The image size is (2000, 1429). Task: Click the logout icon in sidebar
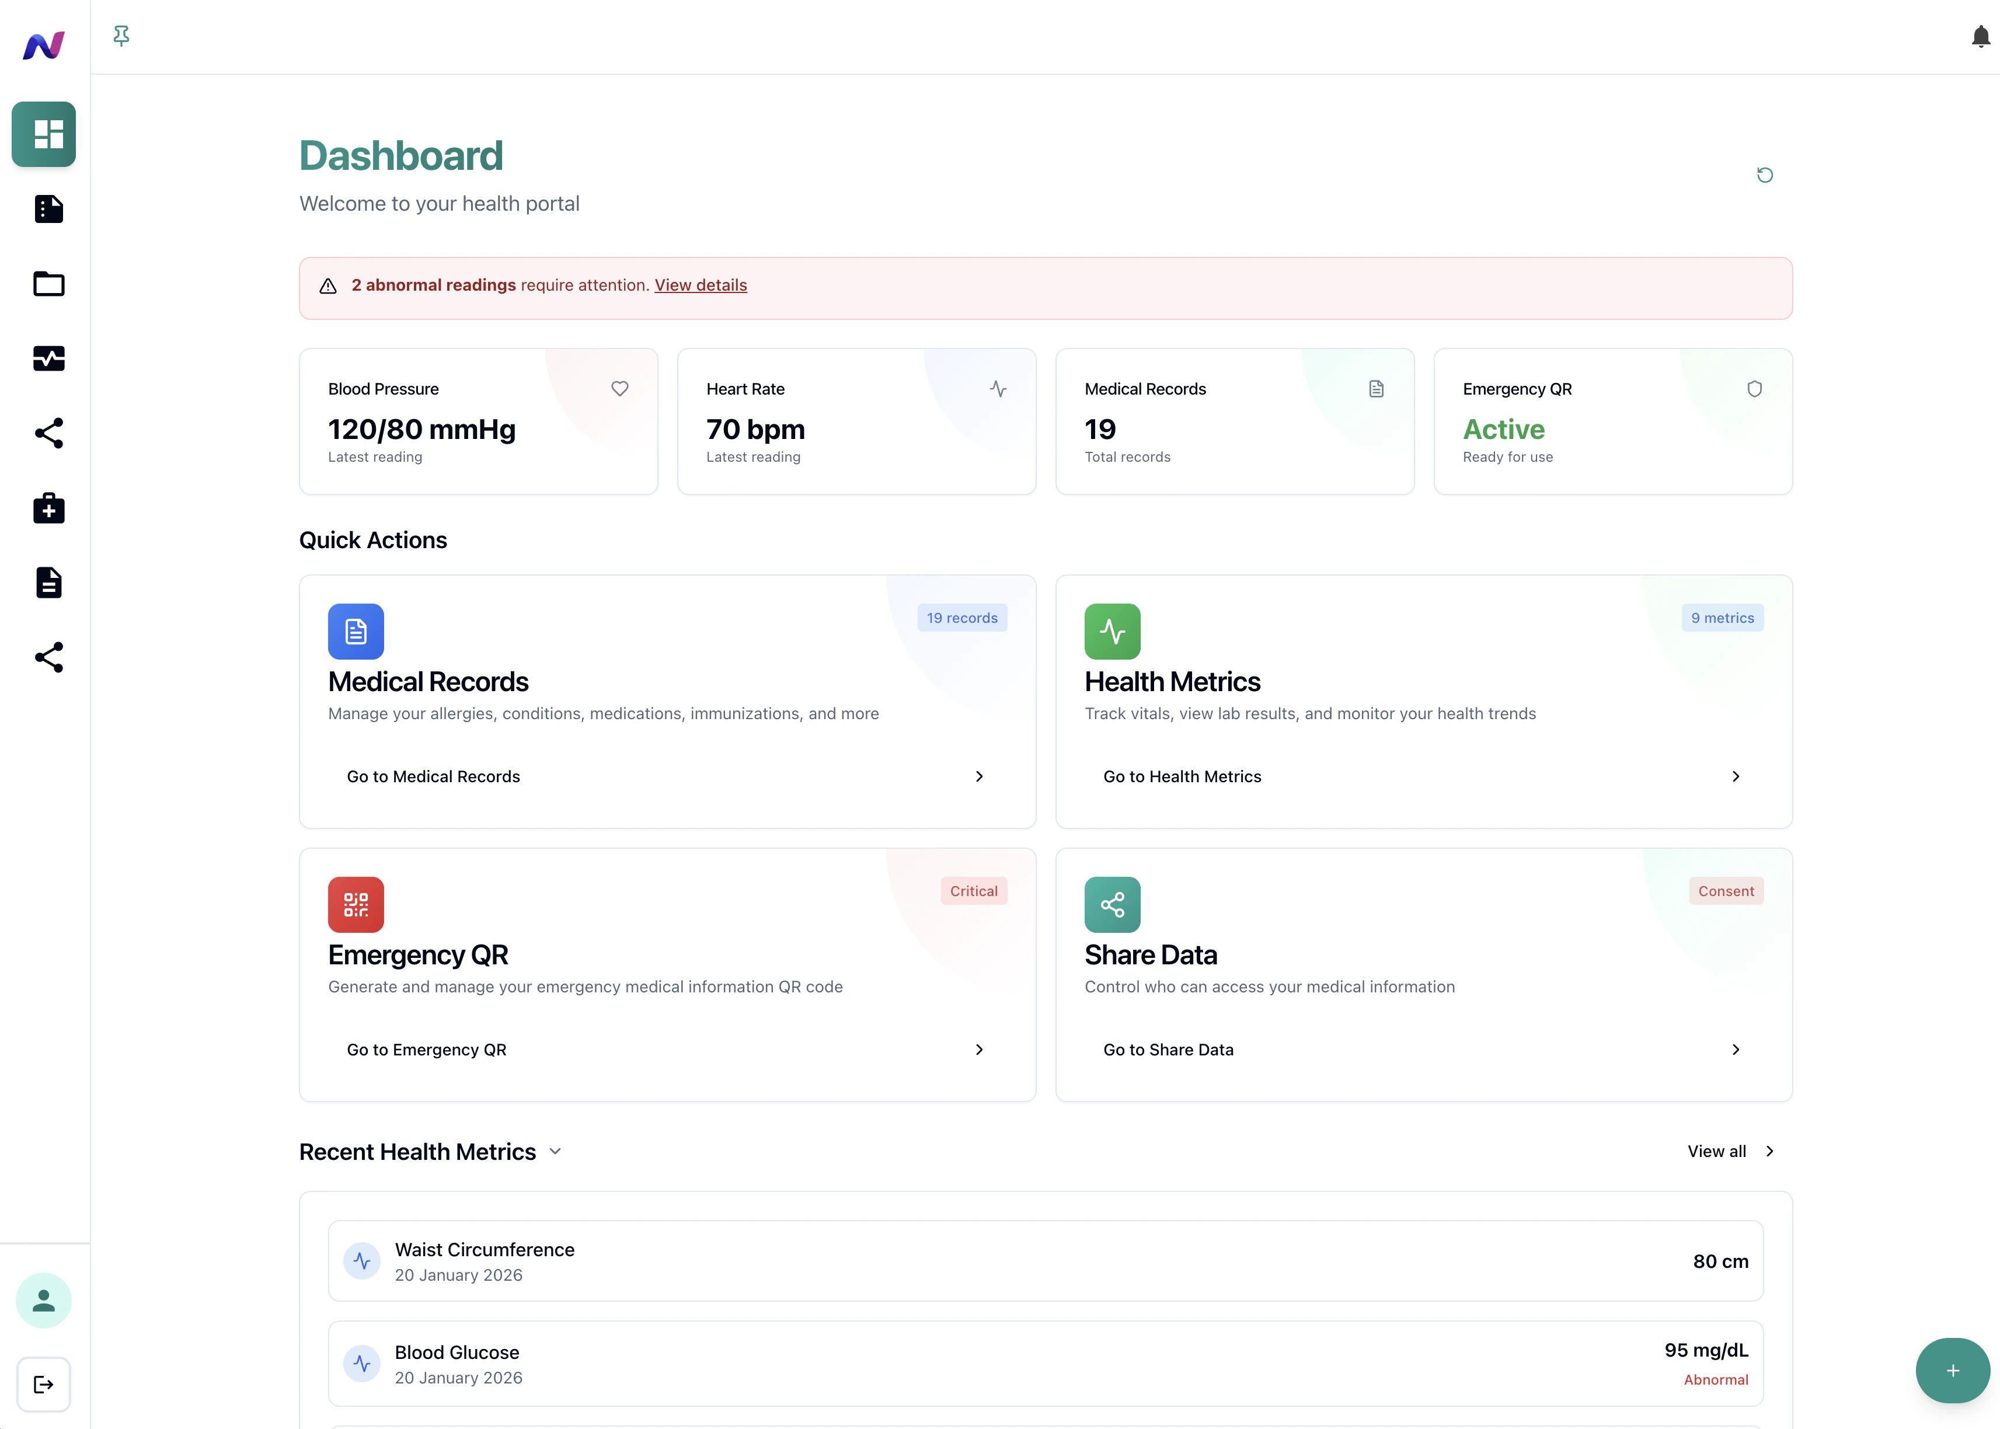coord(44,1384)
